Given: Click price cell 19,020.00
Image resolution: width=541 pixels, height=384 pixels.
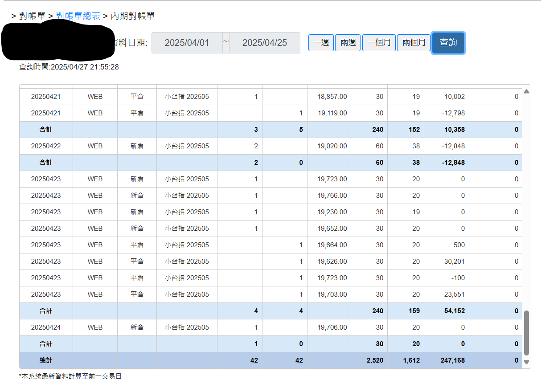Looking at the screenshot, I should coord(329,146).
